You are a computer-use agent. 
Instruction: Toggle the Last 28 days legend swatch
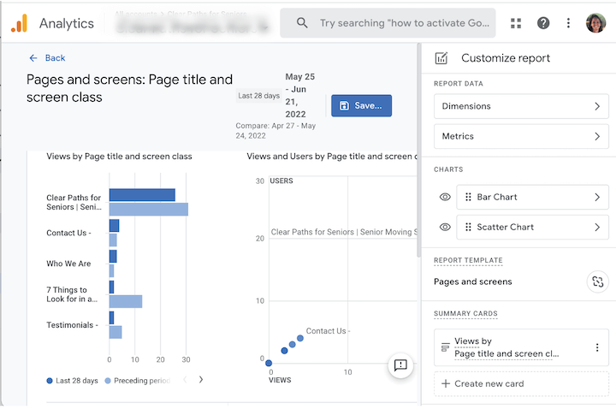tap(50, 380)
